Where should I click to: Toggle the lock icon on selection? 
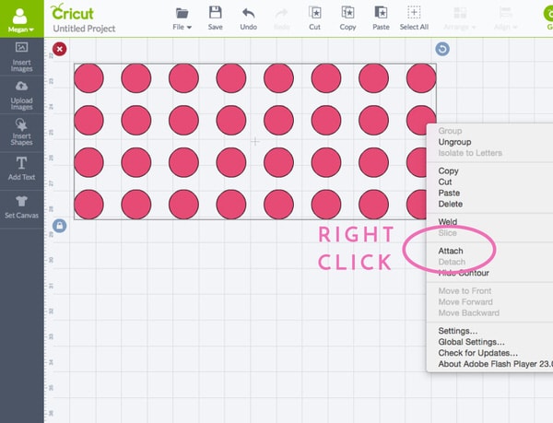point(60,226)
